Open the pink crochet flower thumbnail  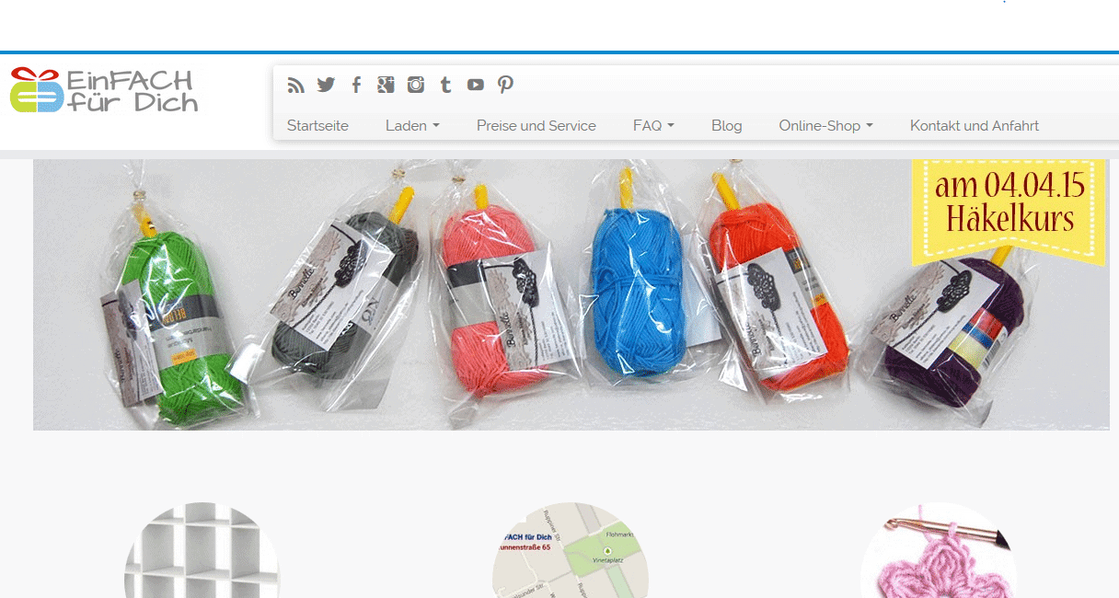coord(938,550)
